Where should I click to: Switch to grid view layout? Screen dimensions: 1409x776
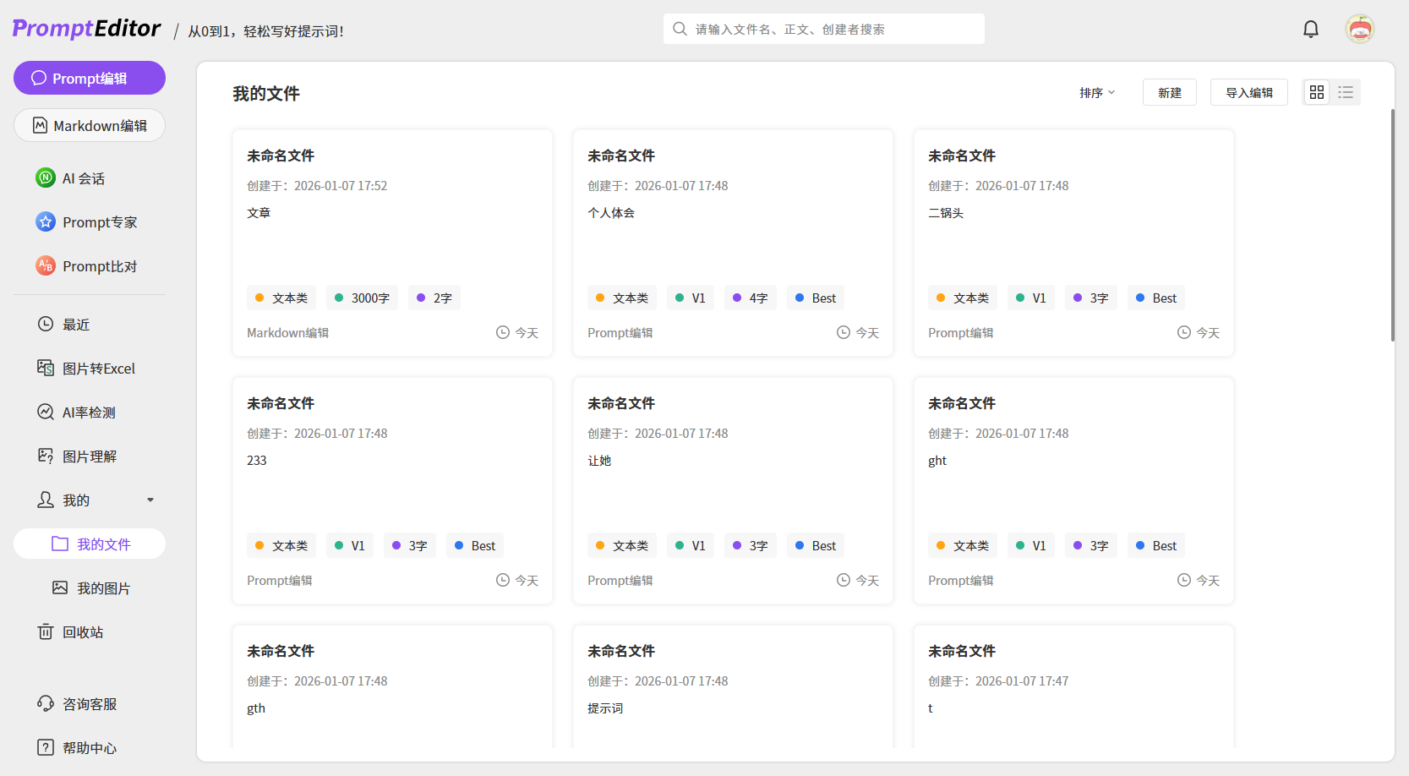1316,92
